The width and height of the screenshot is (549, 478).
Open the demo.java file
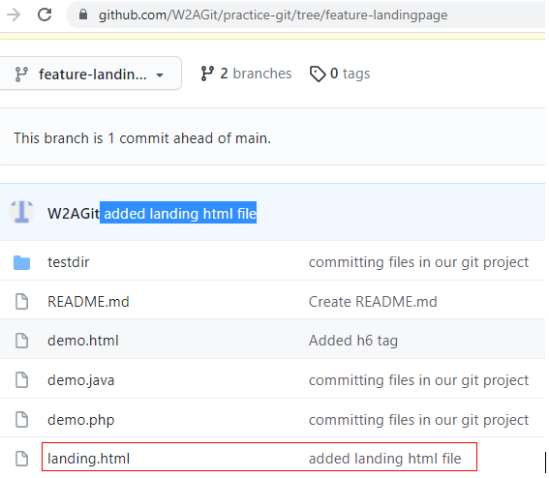pos(81,380)
